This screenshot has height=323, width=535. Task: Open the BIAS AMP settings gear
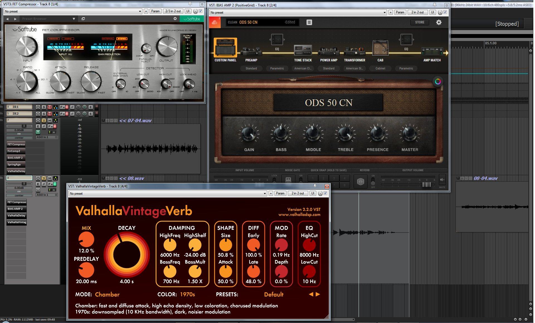[439, 22]
